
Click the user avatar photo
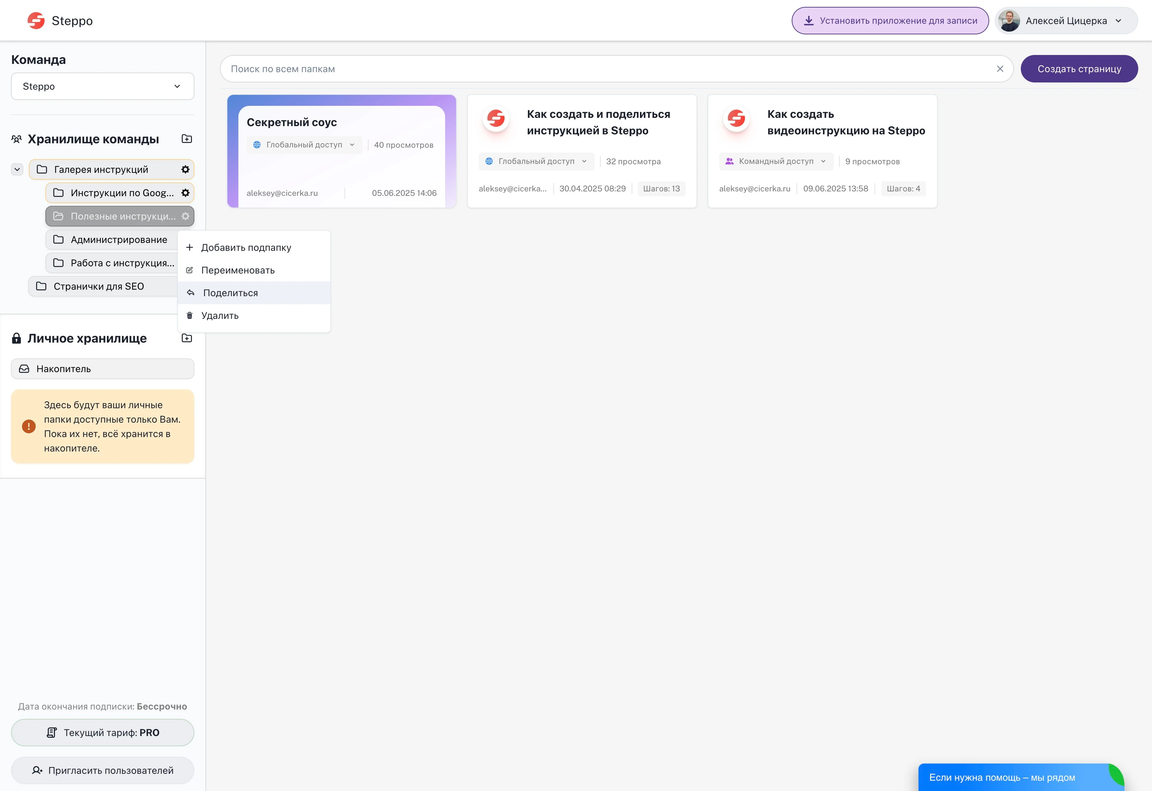[x=1009, y=21]
